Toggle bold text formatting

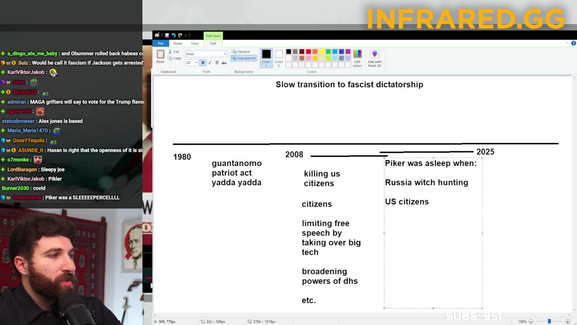pyautogui.click(x=203, y=63)
